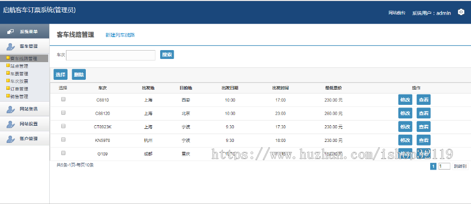Viewport: 471px width, 204px height.
Task: Click pagination page 1 button
Action: [433, 166]
